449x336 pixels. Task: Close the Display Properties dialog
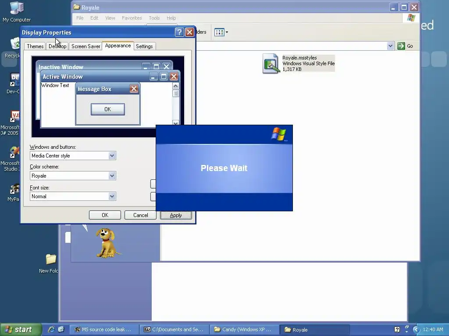(x=189, y=32)
